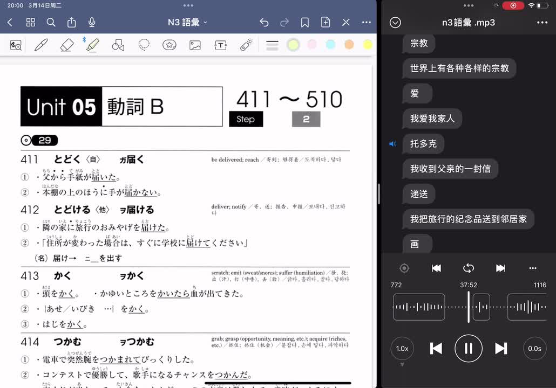
Task: Skip to the next track
Action: pos(501,349)
